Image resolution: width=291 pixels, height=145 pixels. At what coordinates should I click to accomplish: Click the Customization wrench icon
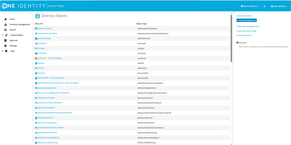click(x=6, y=35)
